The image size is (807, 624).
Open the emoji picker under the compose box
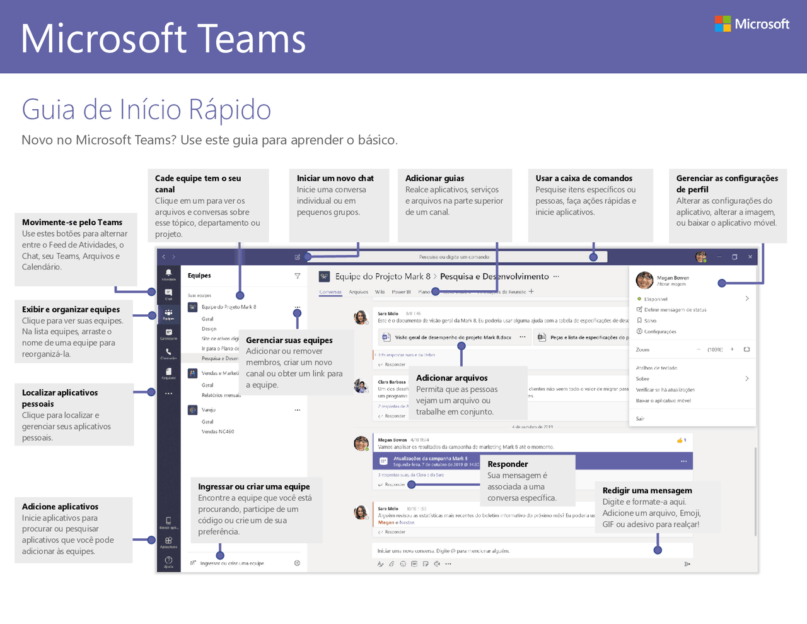pyautogui.click(x=402, y=563)
